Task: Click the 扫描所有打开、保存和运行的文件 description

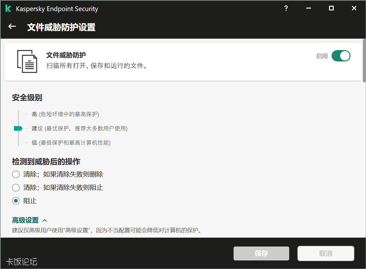Action: (x=97, y=66)
